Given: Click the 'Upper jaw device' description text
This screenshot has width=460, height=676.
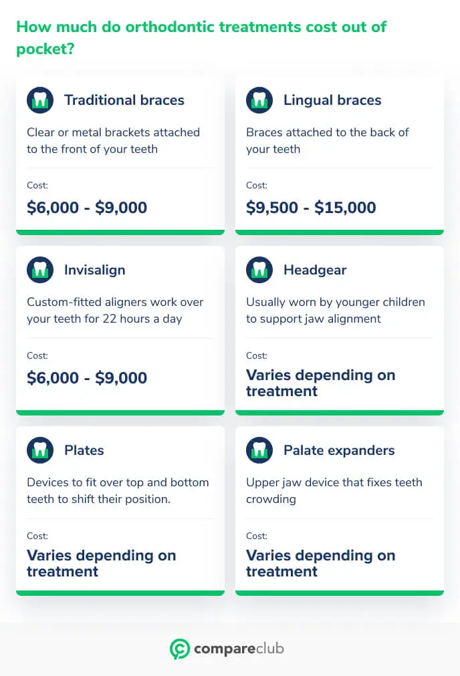Looking at the screenshot, I should pyautogui.click(x=334, y=490).
